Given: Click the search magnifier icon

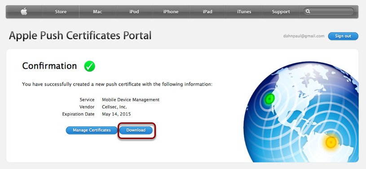Looking at the screenshot, I should pos(308,11).
